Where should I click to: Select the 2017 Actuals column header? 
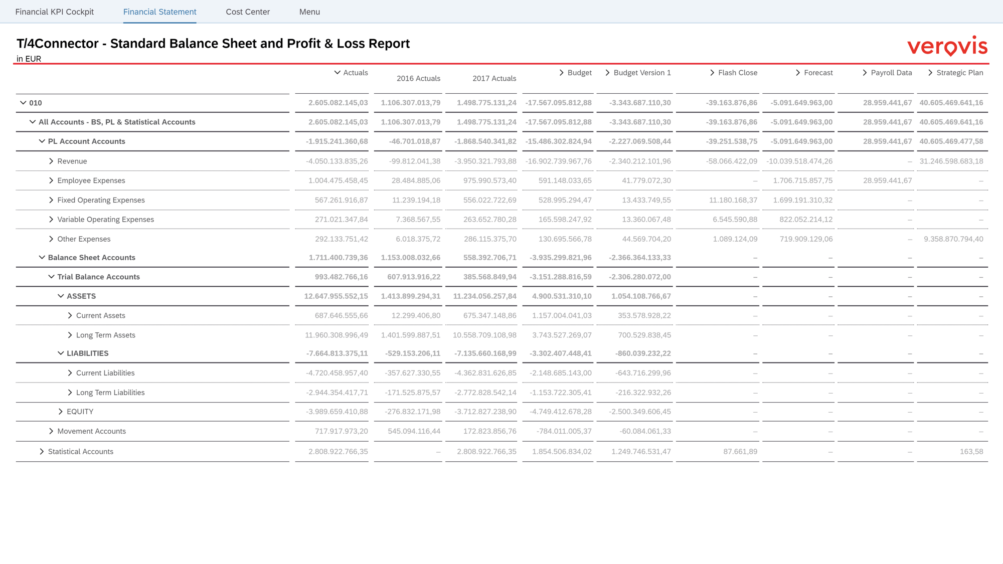[x=493, y=78]
